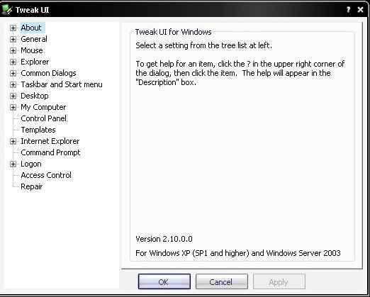Expand the Internet Explorer plus box

(13, 141)
